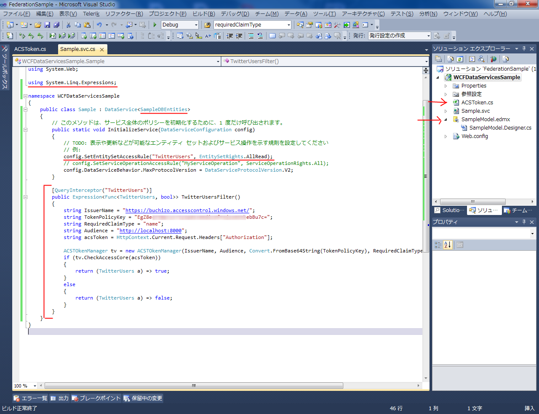The image size is (539, 414).
Task: Click the Paste clipboard icon
Action: click(x=88, y=25)
